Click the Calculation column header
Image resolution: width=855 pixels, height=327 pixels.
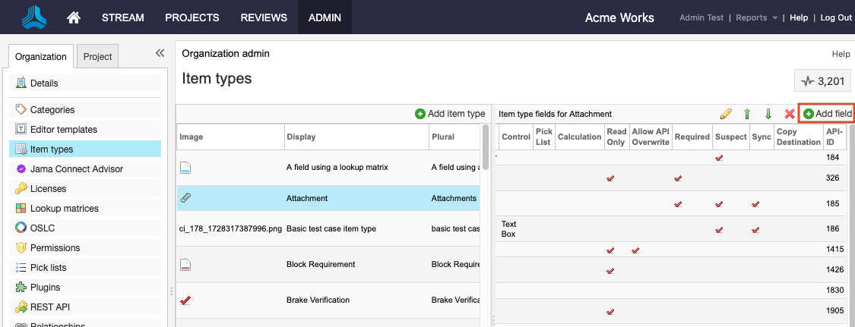(x=579, y=137)
